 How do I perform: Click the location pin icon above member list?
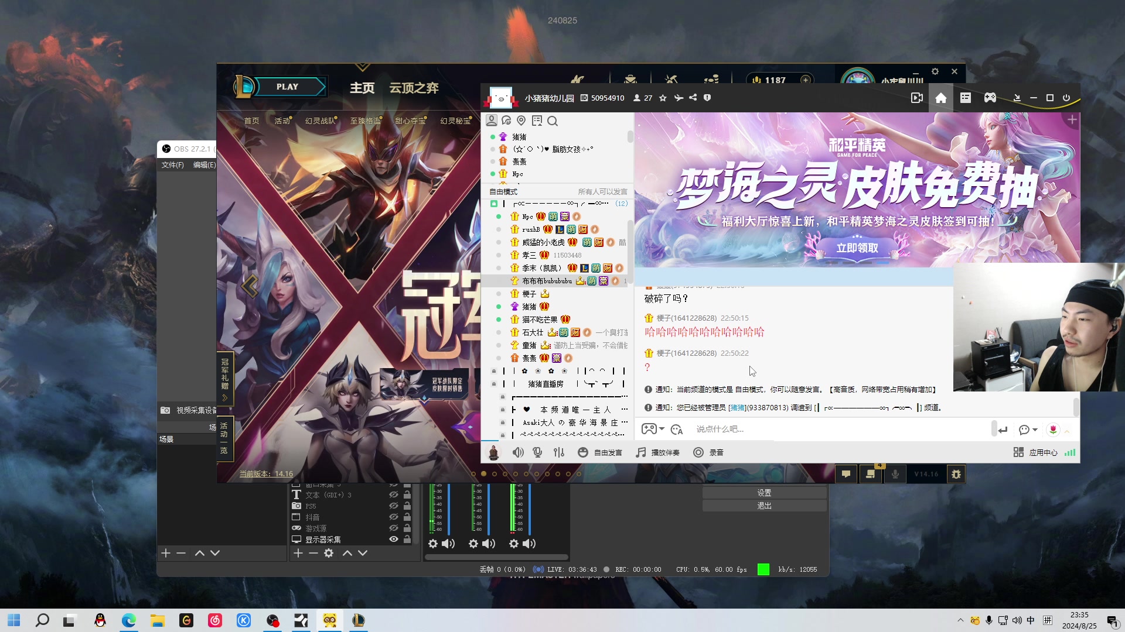click(x=521, y=121)
